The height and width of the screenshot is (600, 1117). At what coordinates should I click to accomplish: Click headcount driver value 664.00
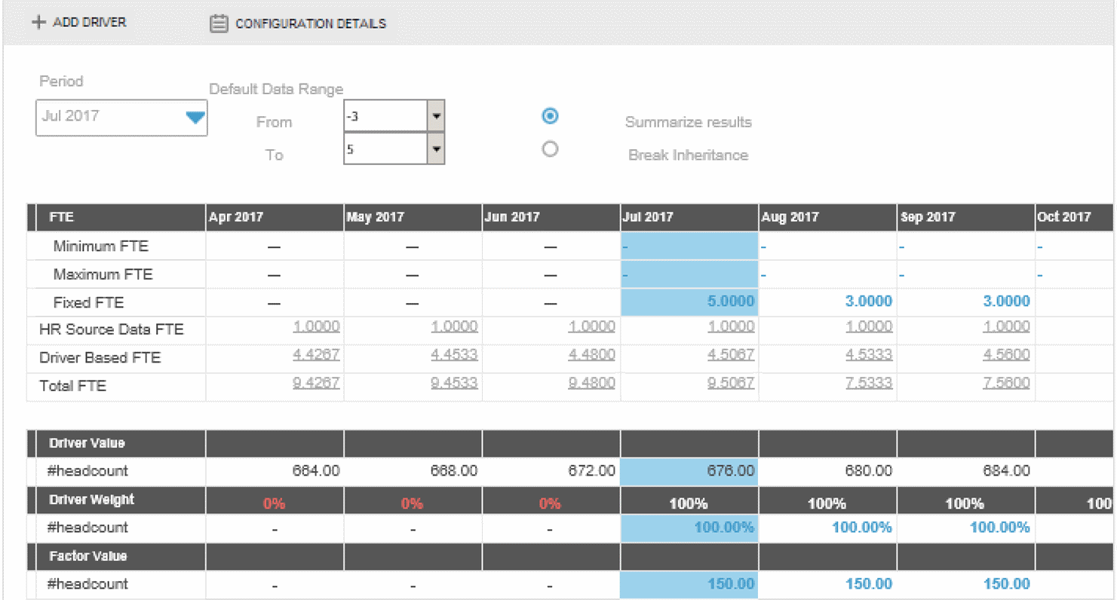click(x=316, y=471)
